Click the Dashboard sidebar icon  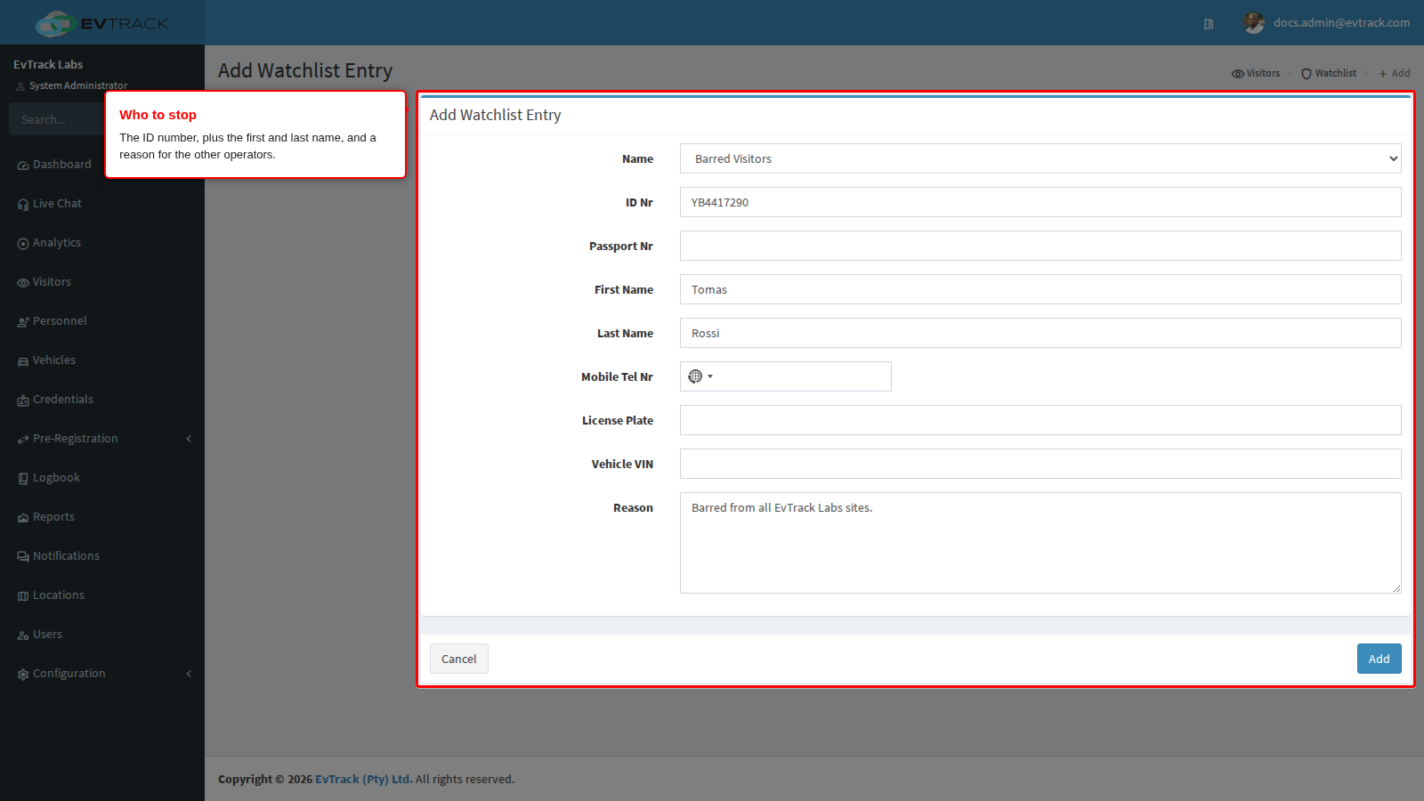tap(23, 166)
